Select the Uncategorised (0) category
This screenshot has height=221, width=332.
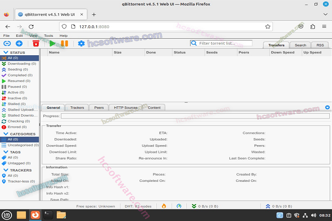[x=19, y=145]
